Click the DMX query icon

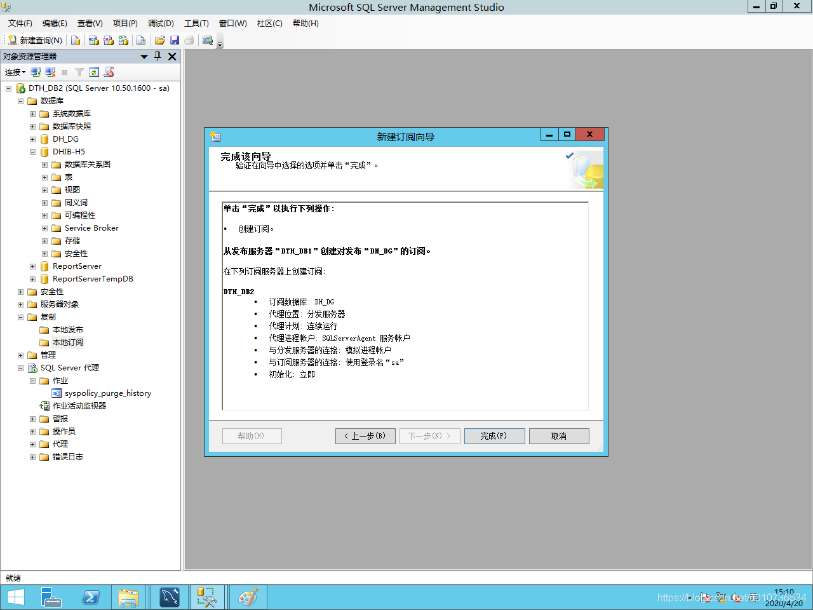[109, 40]
